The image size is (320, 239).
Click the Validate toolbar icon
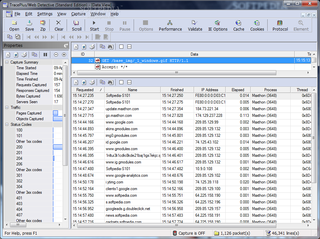(x=195, y=26)
